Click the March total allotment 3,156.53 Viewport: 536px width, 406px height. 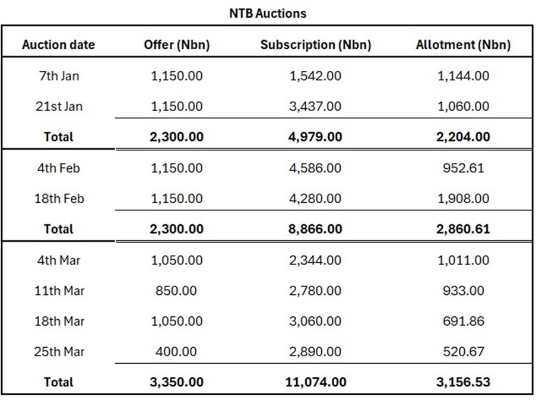click(463, 382)
